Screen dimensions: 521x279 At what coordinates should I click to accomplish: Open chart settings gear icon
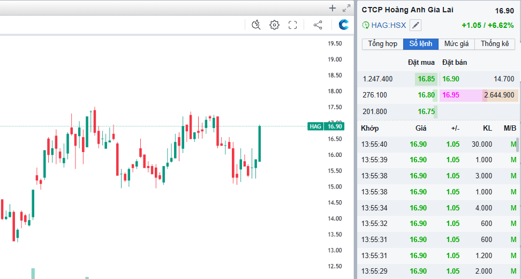[x=275, y=25]
